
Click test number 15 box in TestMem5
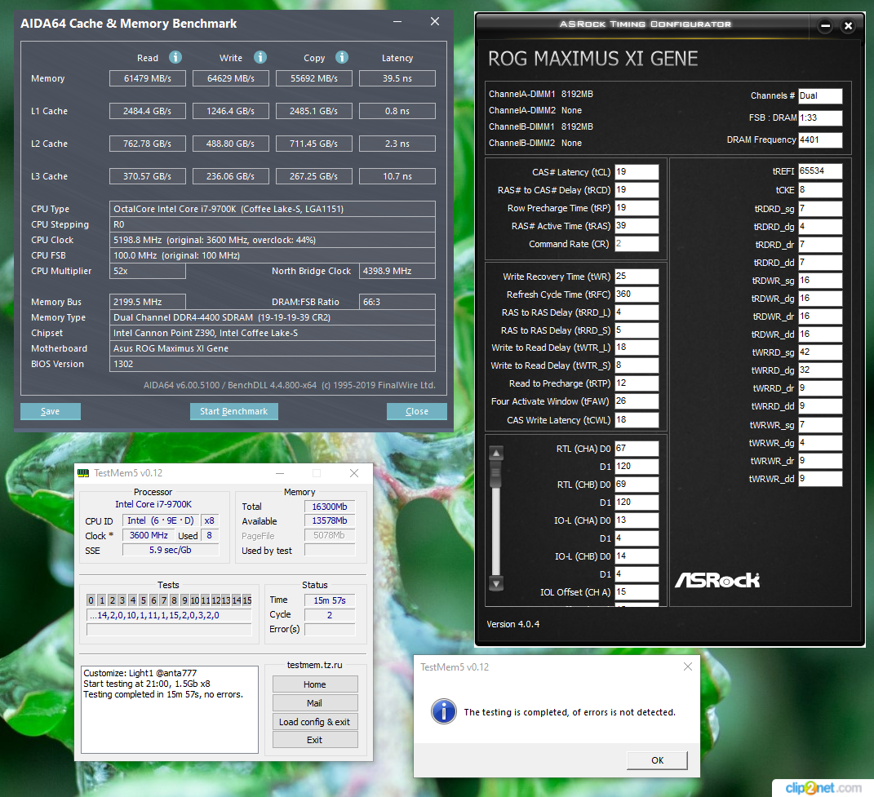247,600
